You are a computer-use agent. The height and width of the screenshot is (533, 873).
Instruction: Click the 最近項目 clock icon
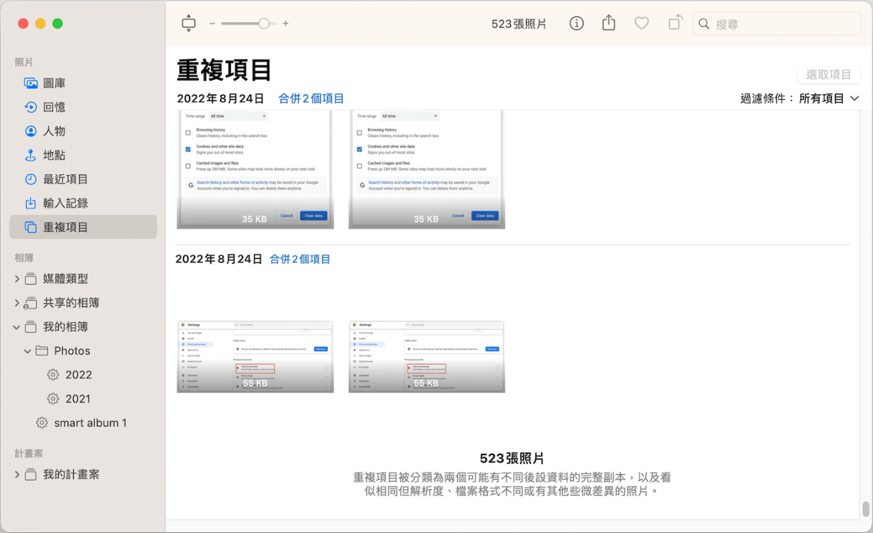pyautogui.click(x=31, y=179)
